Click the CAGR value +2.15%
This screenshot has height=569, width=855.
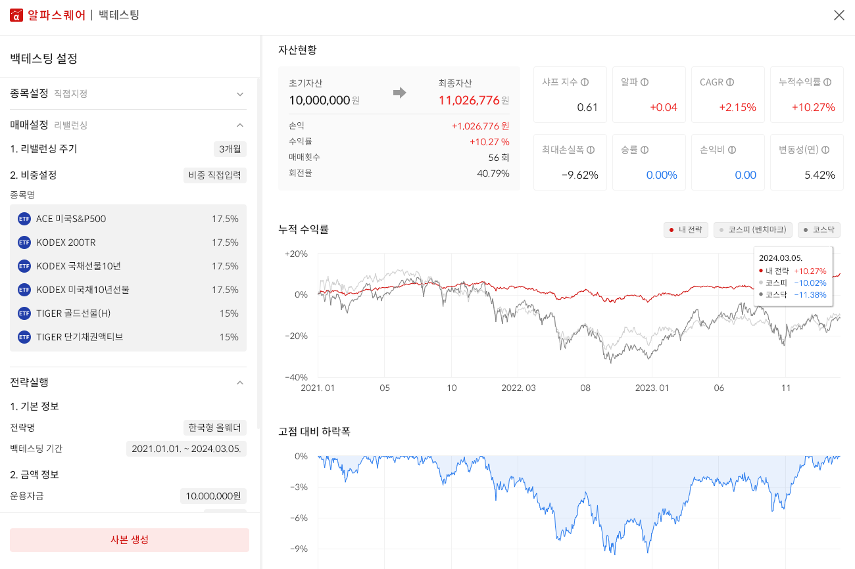pyautogui.click(x=737, y=108)
